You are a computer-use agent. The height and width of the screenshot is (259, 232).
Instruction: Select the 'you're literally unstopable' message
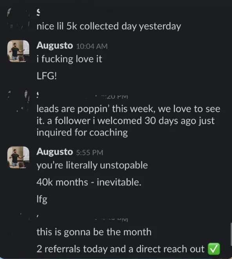coord(92,166)
